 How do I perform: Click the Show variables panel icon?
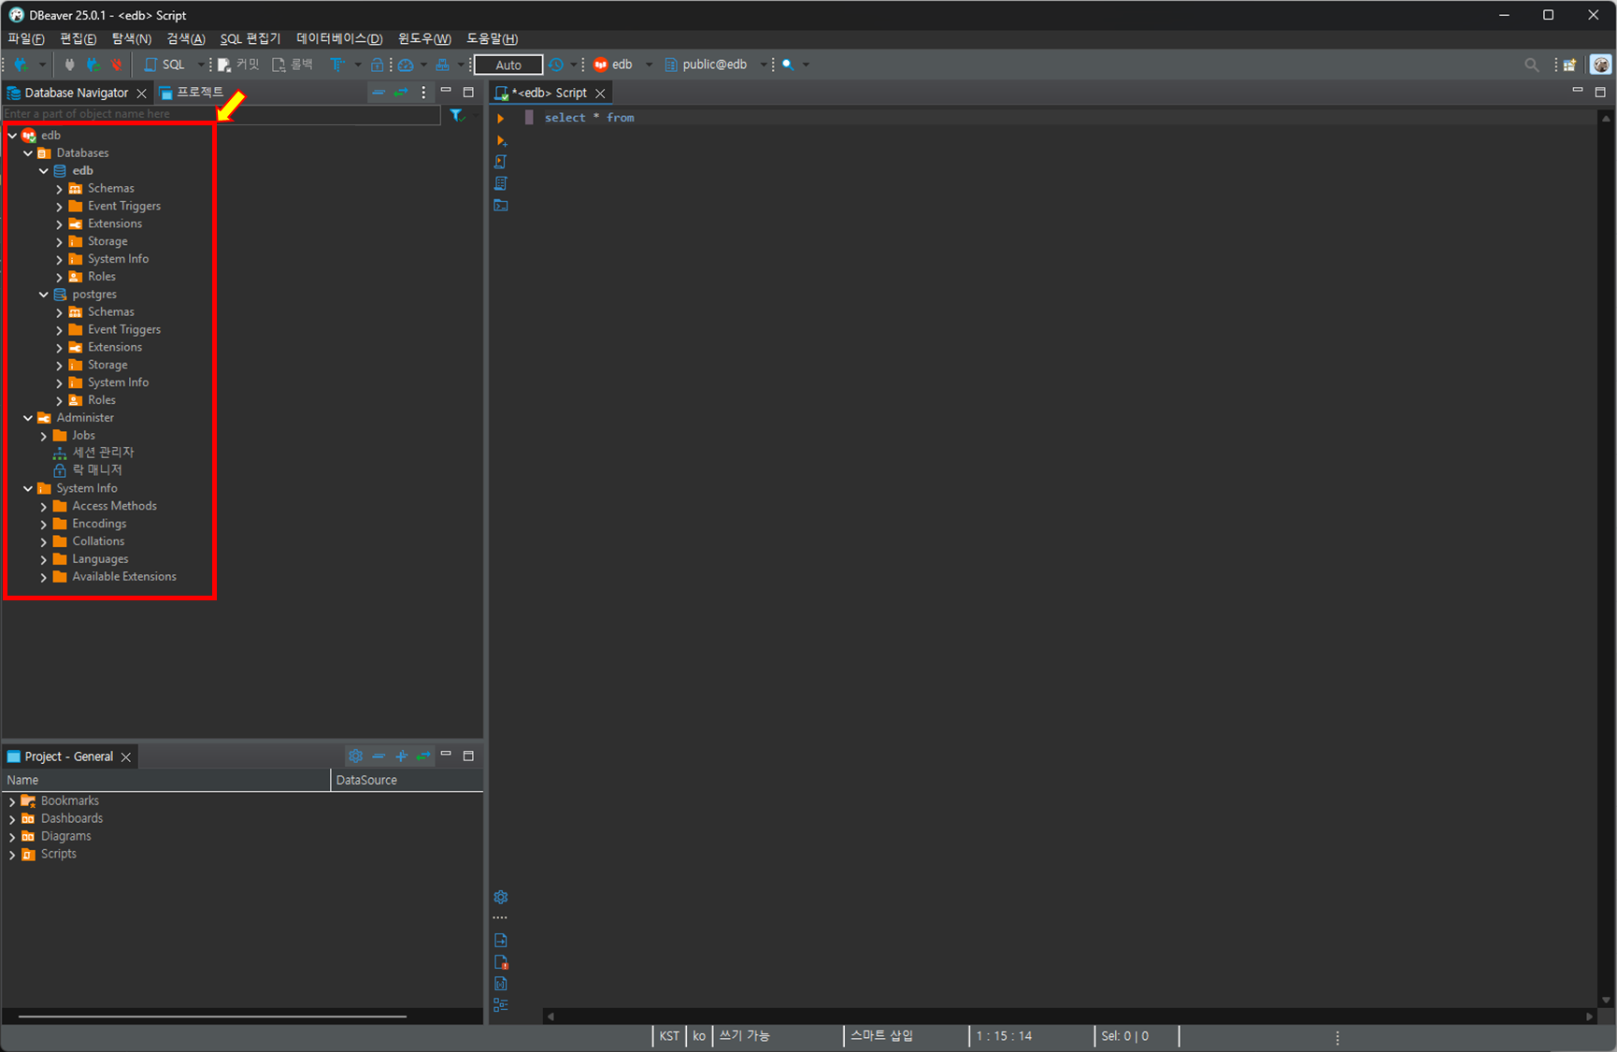501,984
